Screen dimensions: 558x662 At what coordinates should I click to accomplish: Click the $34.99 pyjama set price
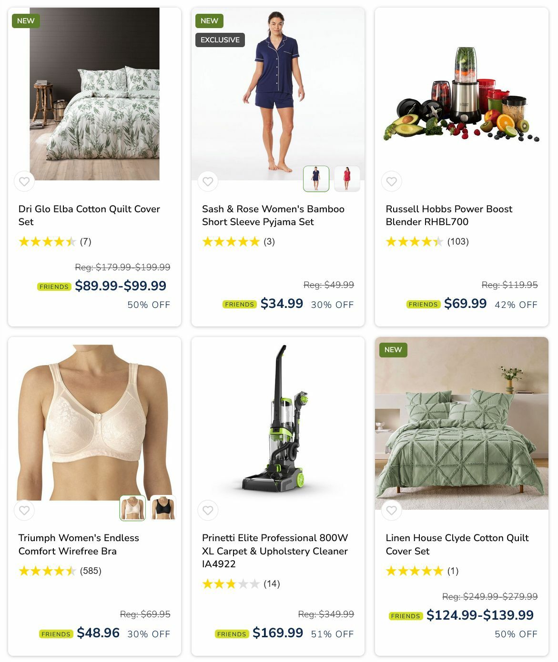(282, 304)
